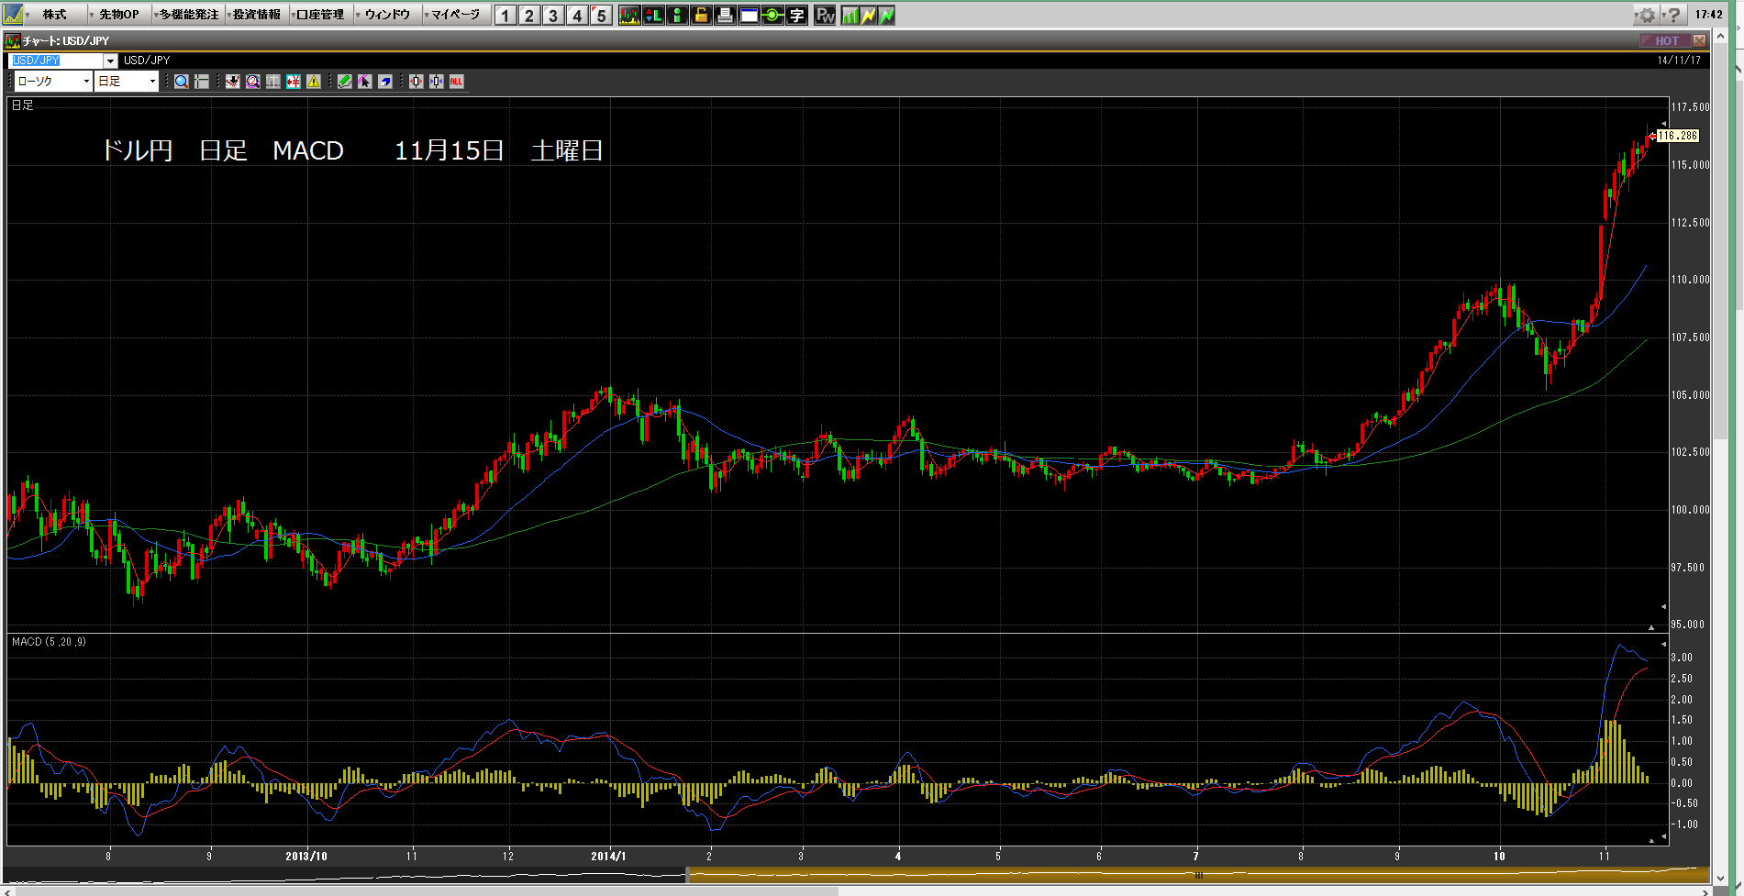Click the red ALL icon in chart toolbar
The width and height of the screenshot is (1744, 896).
pyautogui.click(x=457, y=82)
